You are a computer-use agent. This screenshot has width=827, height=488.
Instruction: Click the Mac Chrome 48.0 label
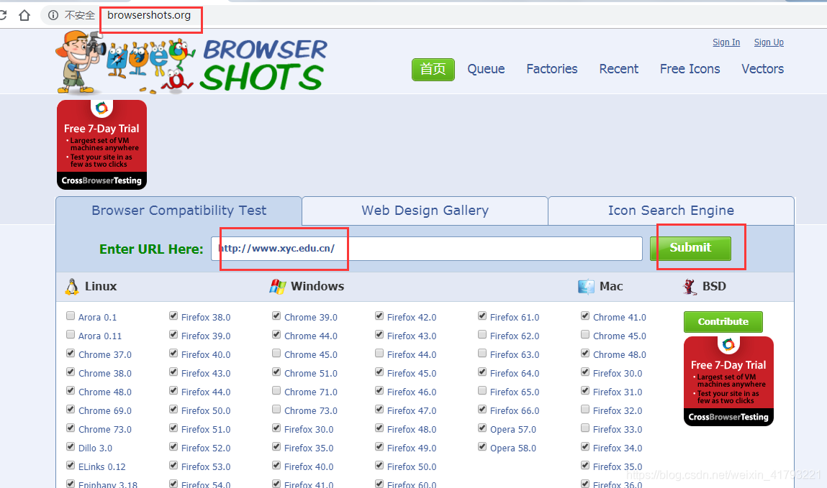(x=619, y=355)
